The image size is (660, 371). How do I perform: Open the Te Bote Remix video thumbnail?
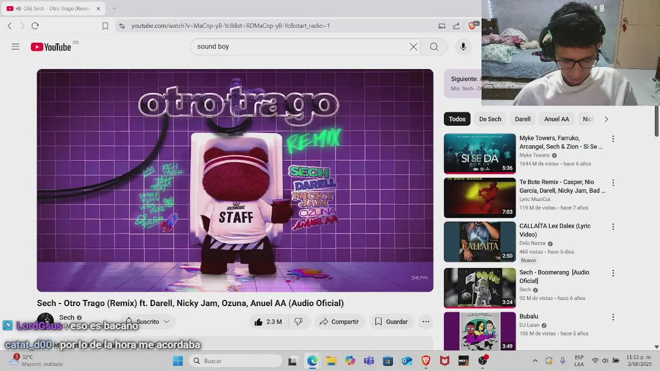point(480,198)
